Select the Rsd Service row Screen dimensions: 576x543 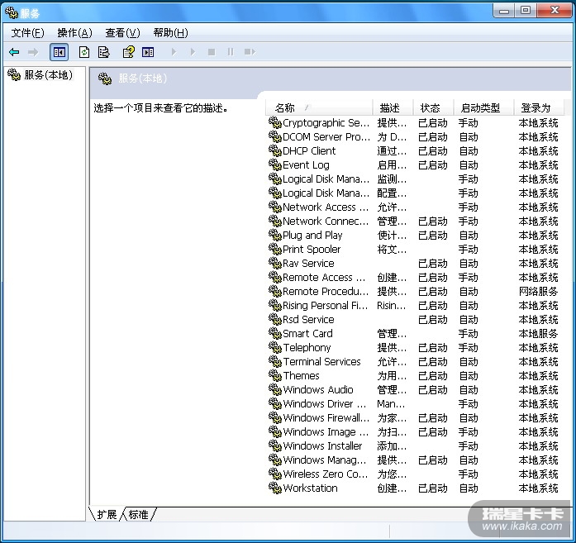(x=413, y=319)
